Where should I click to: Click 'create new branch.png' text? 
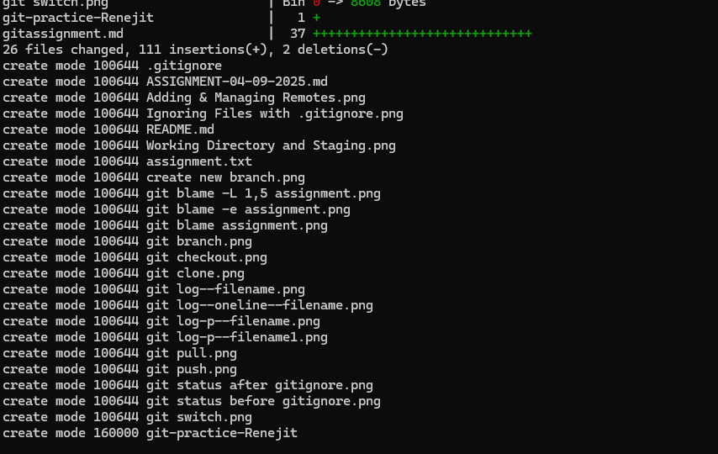(225, 177)
